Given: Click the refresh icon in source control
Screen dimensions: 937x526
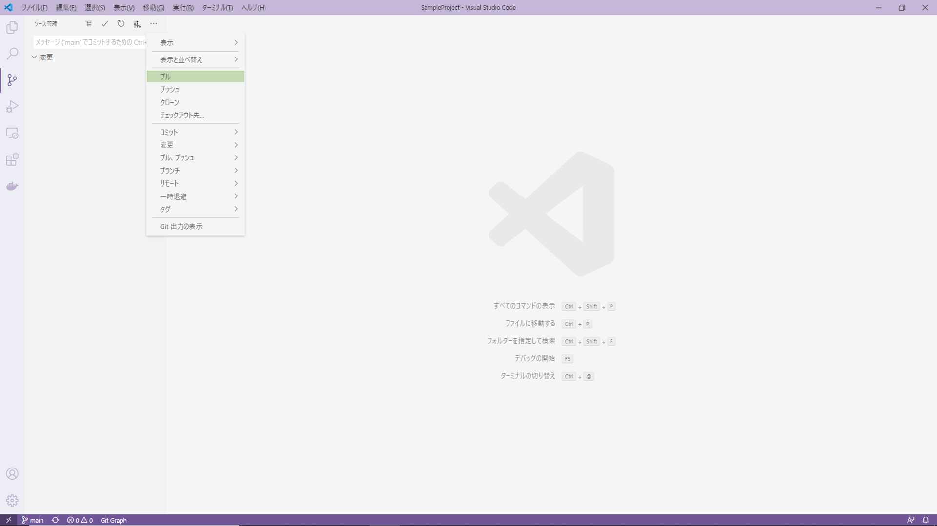Looking at the screenshot, I should coord(121,24).
